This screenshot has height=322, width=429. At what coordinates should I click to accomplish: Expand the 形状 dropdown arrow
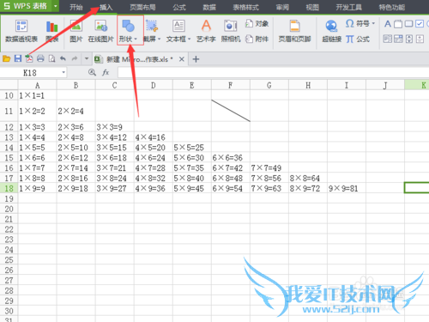136,39
